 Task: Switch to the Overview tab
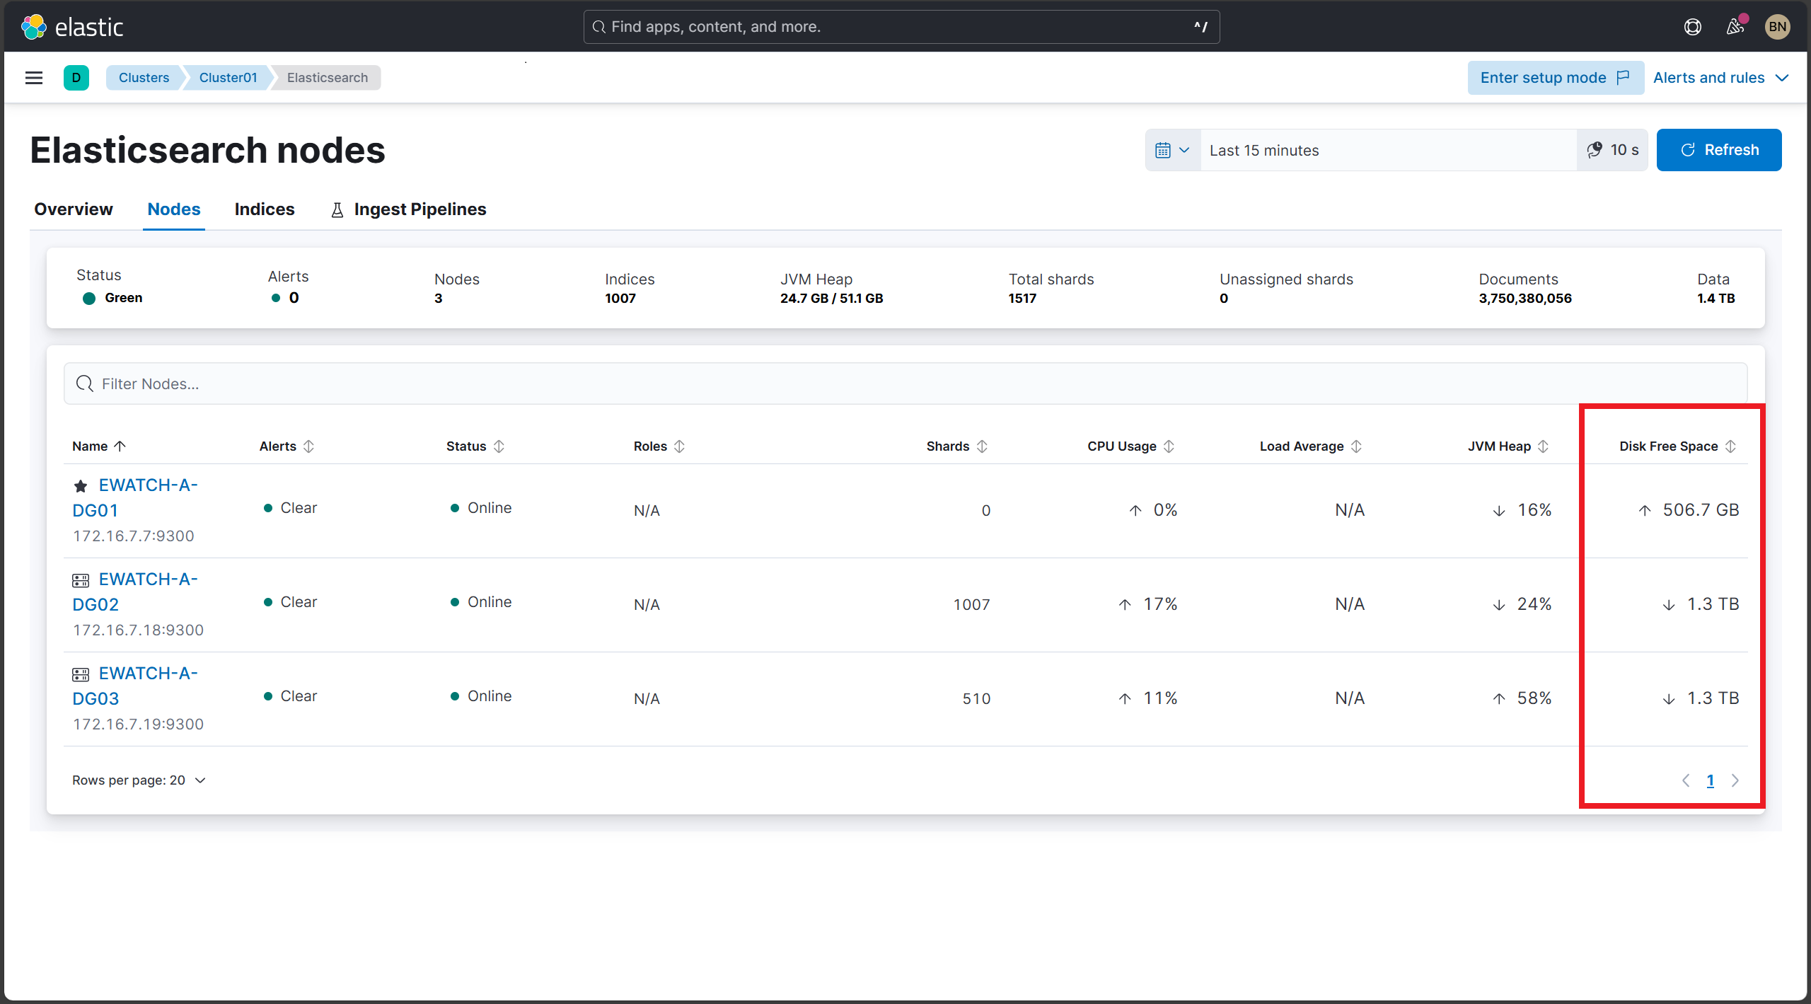pos(73,209)
